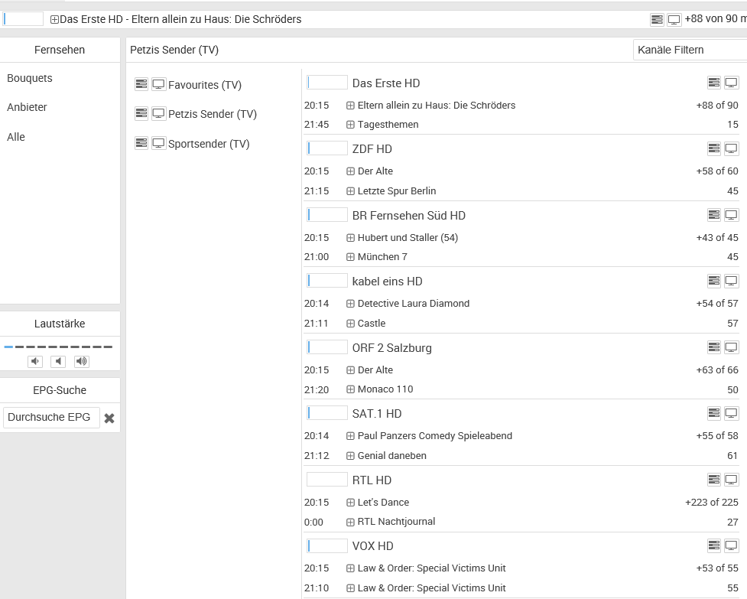Expand details for Tagesthemen
747x599 pixels.
[x=350, y=125]
